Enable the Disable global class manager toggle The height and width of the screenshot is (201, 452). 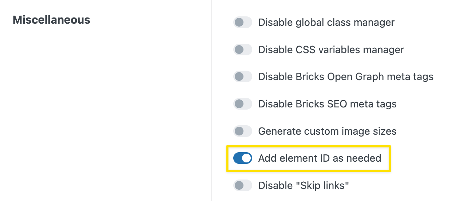pos(243,23)
